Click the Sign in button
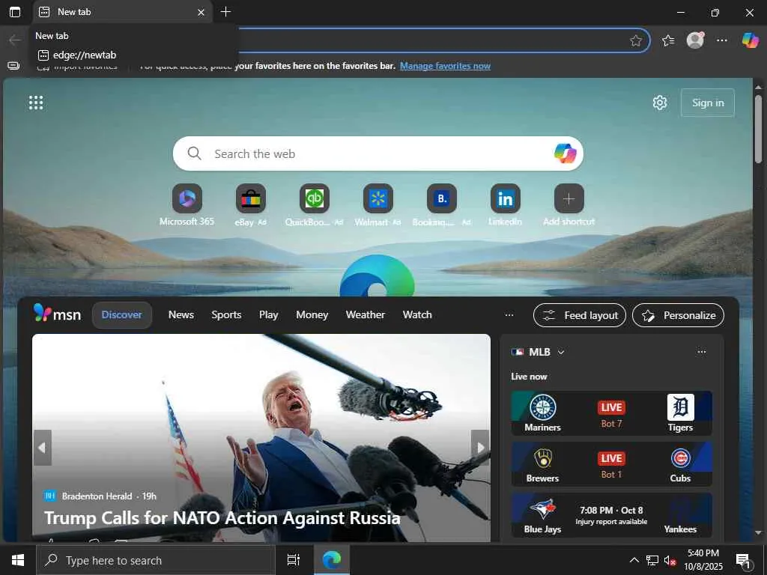 tap(708, 103)
